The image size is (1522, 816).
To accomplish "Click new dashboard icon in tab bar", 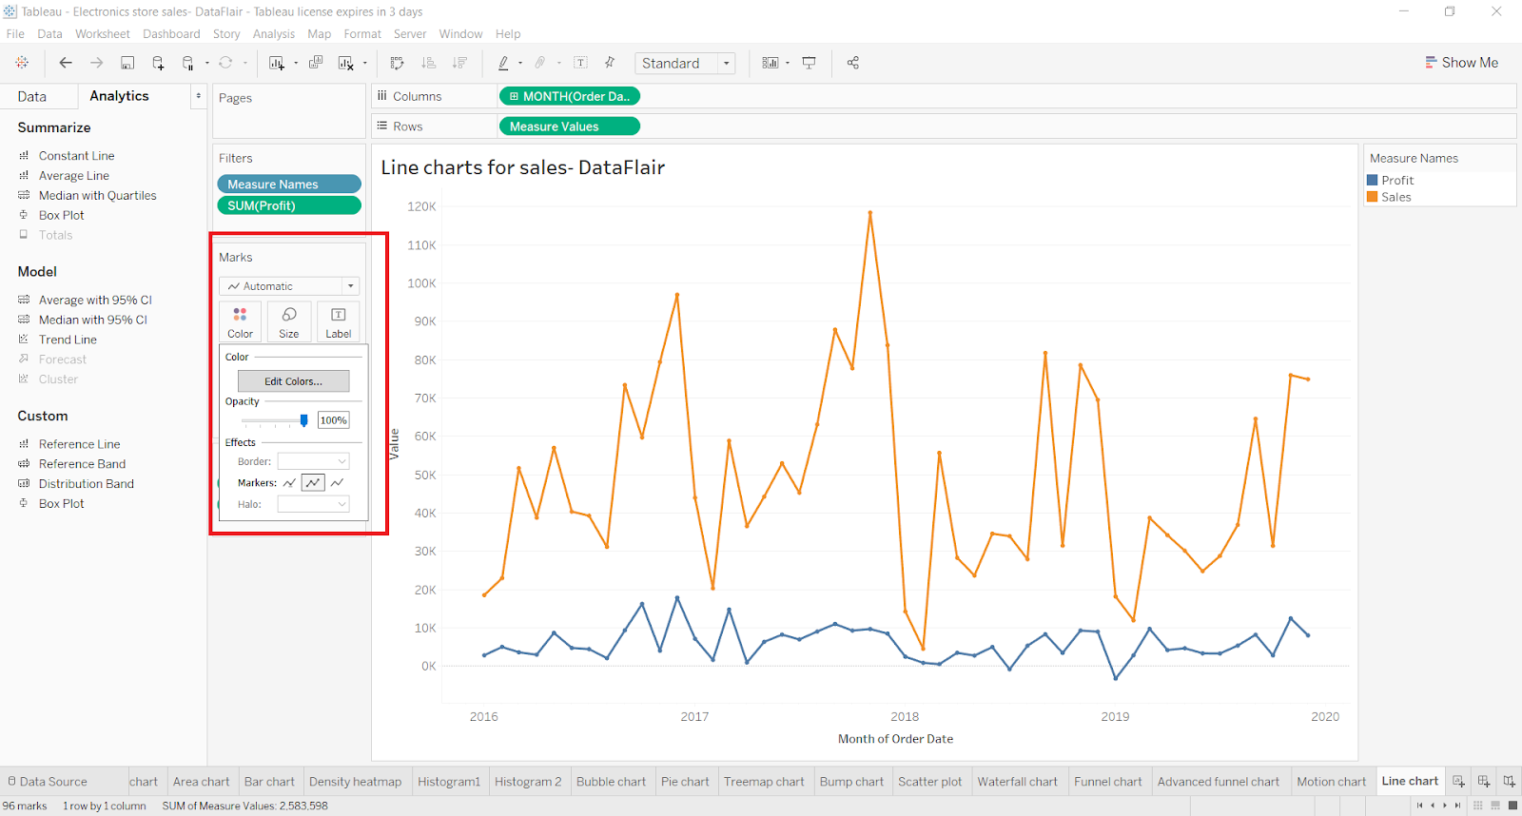I will point(1484,782).
